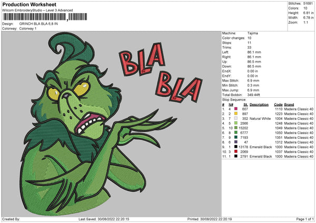Click the "Production Worksheet" title

(29, 4)
